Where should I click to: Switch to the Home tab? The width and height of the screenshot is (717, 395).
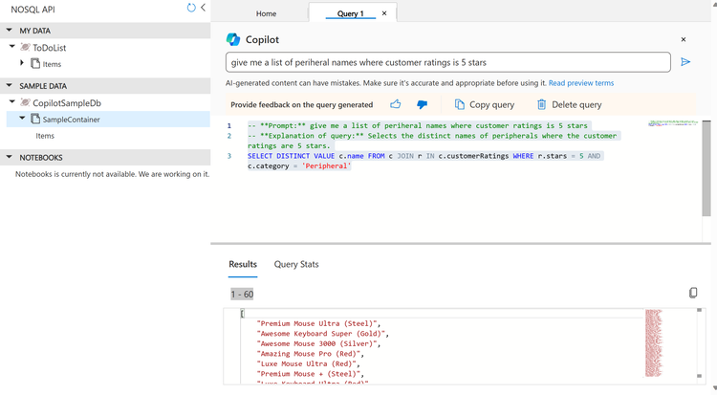(x=266, y=14)
